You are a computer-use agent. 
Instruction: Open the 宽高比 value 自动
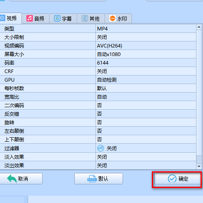(146, 97)
